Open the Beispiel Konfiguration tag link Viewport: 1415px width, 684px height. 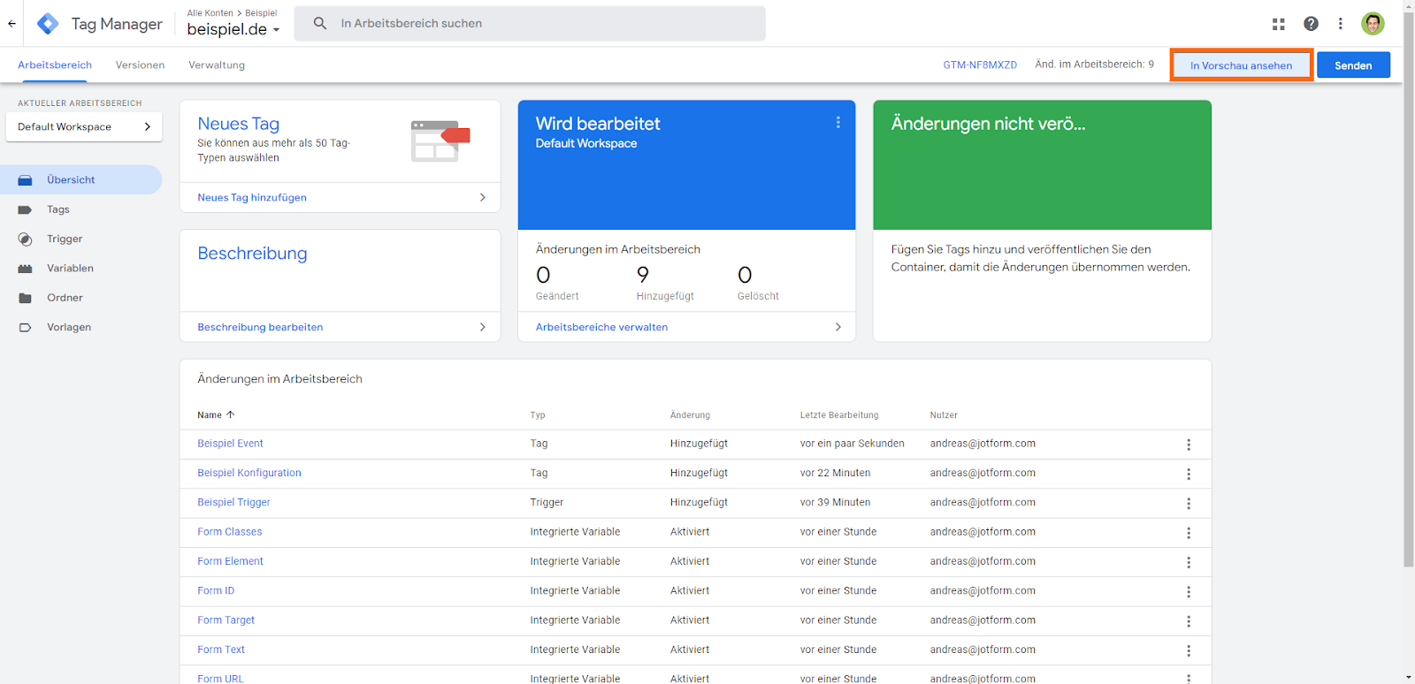click(249, 473)
